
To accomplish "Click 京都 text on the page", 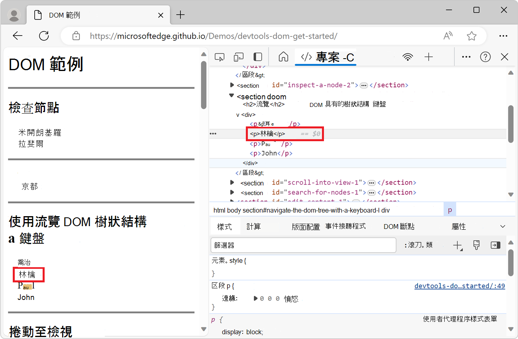I will [30, 186].
